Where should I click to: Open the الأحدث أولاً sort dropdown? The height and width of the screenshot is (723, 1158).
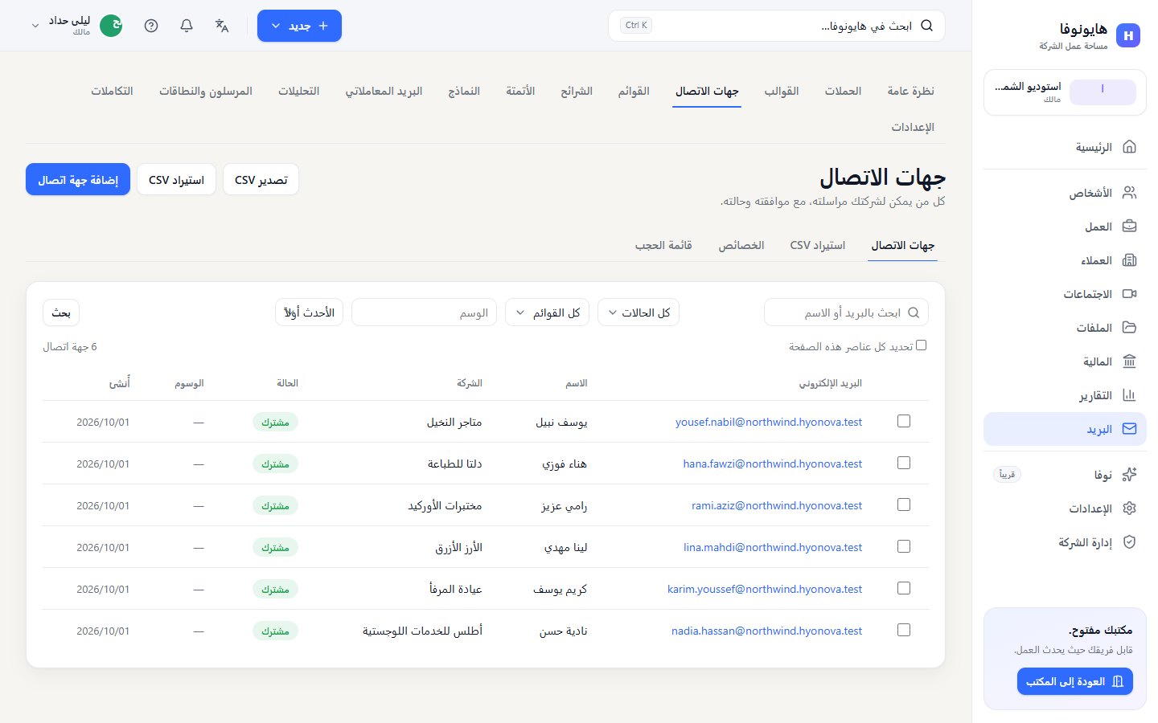click(309, 312)
